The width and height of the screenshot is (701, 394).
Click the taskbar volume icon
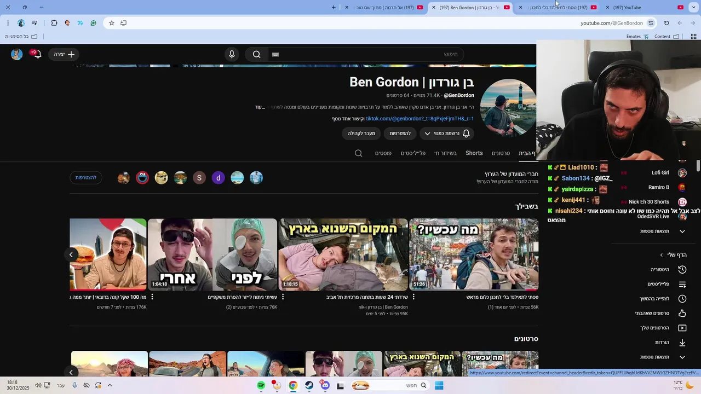coord(38,385)
